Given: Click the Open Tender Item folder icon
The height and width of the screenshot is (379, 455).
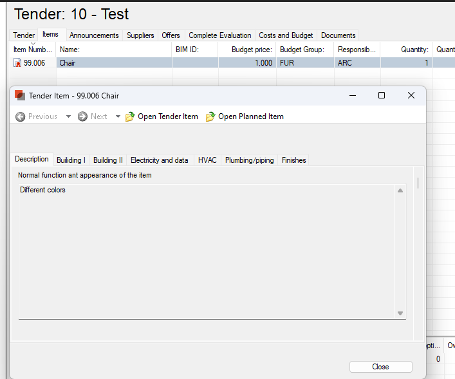Looking at the screenshot, I should point(130,116).
